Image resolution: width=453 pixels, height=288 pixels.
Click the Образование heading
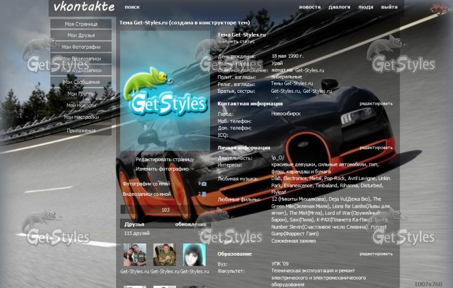[x=234, y=254]
